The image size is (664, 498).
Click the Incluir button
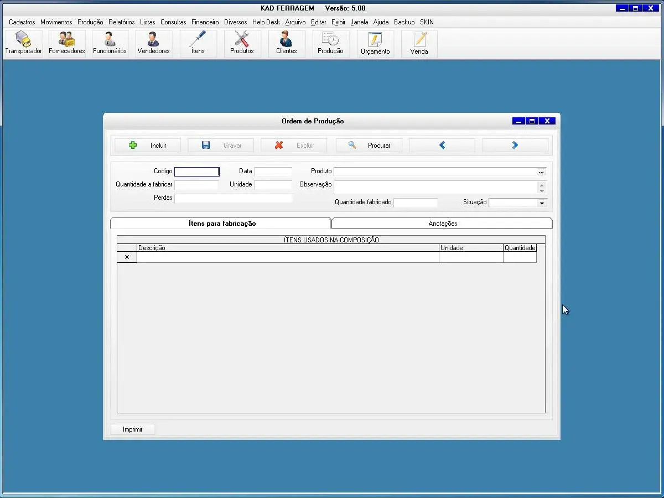[148, 146]
